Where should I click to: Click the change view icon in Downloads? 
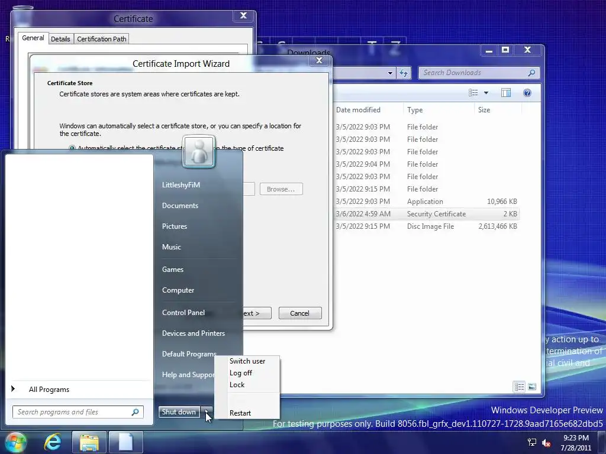473,93
